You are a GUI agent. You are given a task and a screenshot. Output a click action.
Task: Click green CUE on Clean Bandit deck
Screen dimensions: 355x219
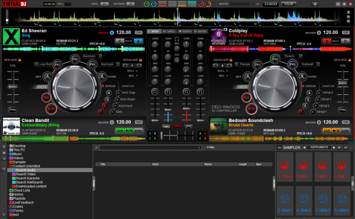(120, 131)
